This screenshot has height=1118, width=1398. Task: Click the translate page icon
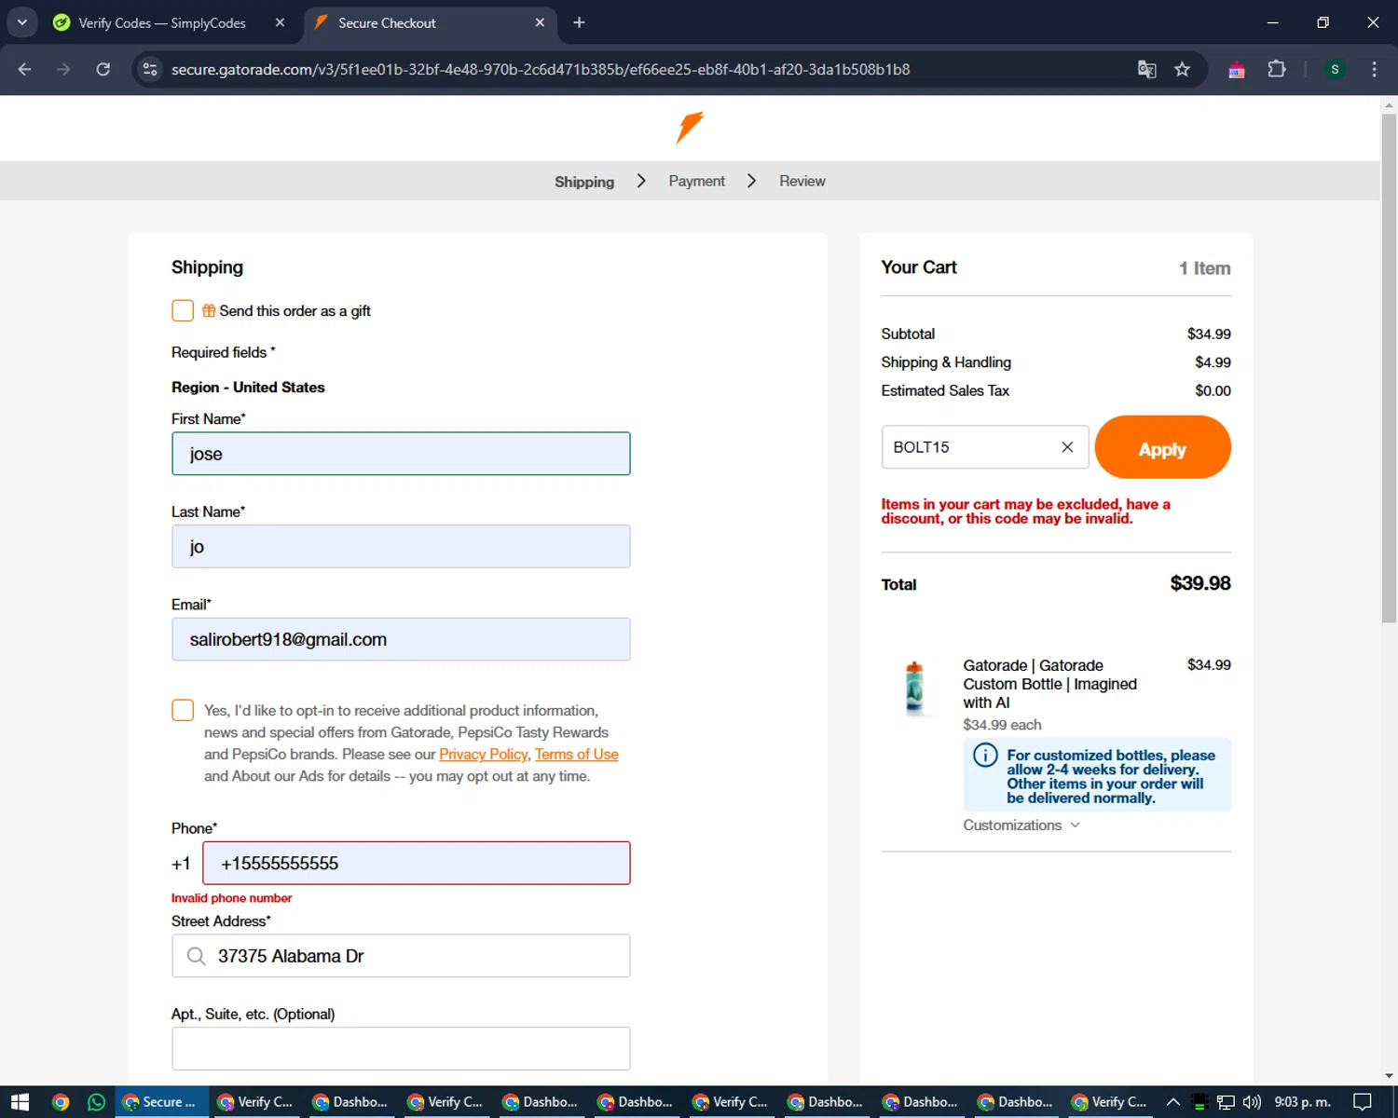[x=1146, y=69]
